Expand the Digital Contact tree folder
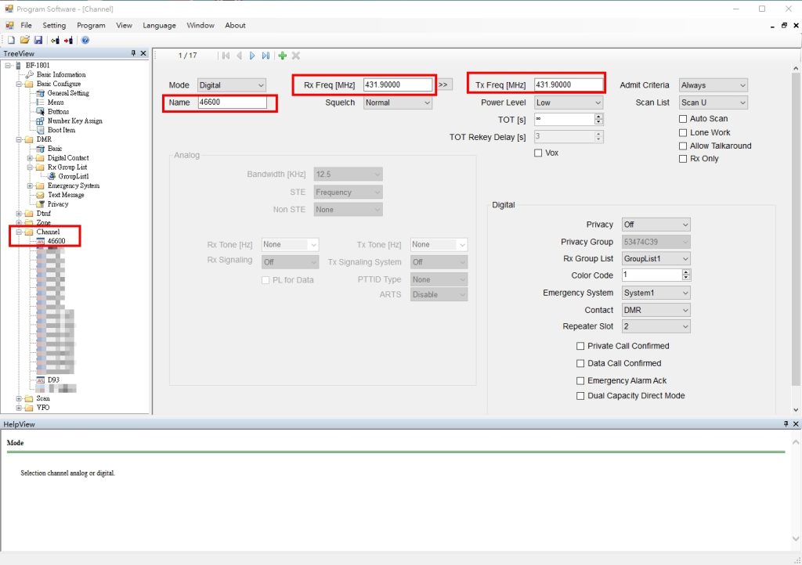 [x=30, y=158]
